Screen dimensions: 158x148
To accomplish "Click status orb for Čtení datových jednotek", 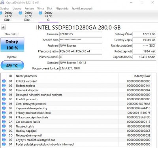I will coord(4,104).
